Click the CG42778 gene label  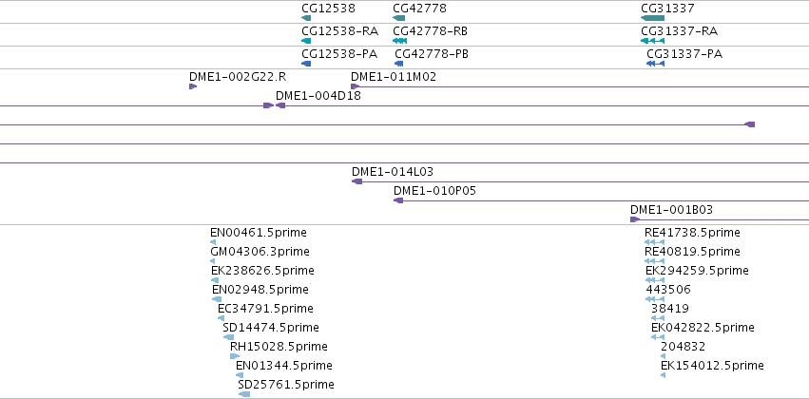click(419, 9)
